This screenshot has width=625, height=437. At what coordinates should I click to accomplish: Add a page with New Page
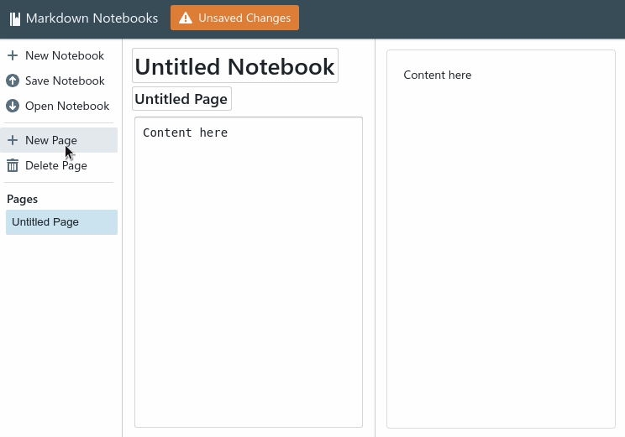pos(59,140)
